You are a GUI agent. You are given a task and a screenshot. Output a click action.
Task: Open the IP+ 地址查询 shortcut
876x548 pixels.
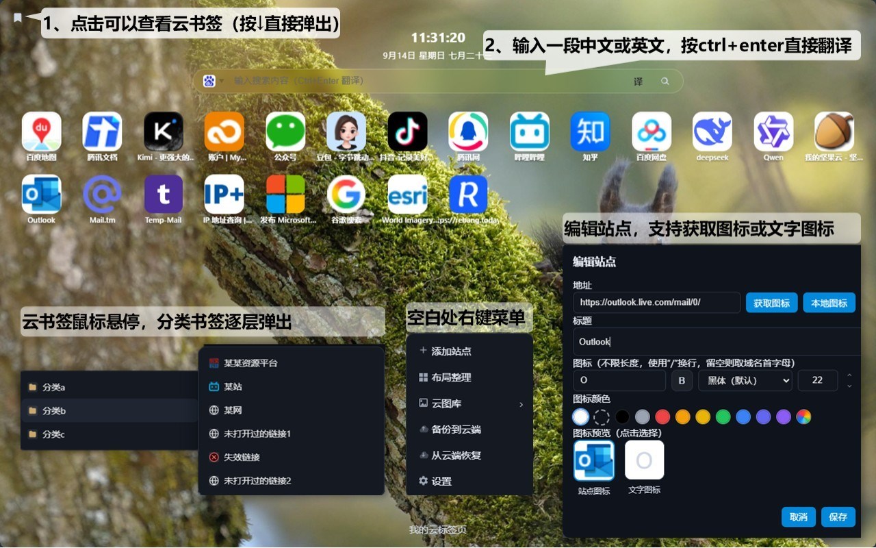(x=224, y=195)
